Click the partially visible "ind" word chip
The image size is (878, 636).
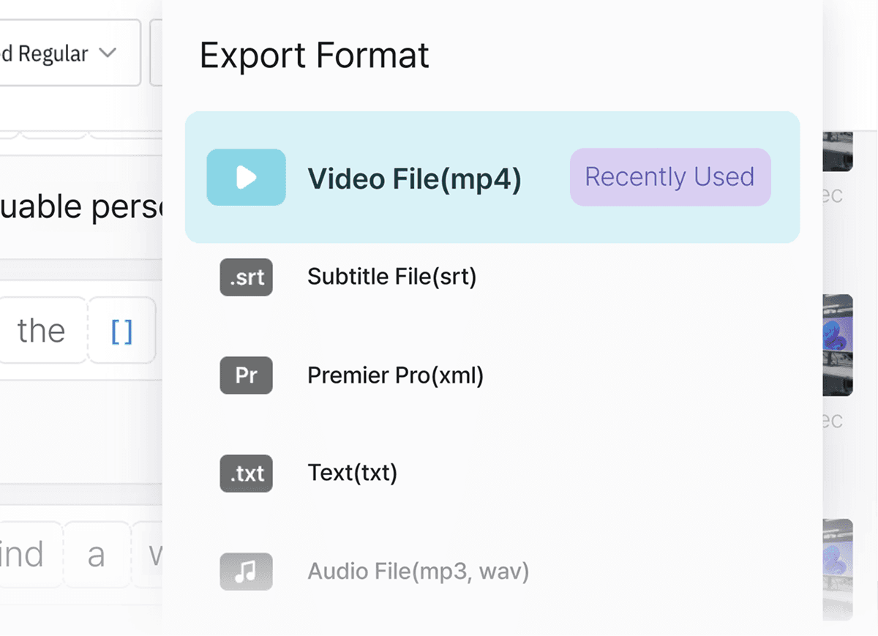[x=26, y=555]
